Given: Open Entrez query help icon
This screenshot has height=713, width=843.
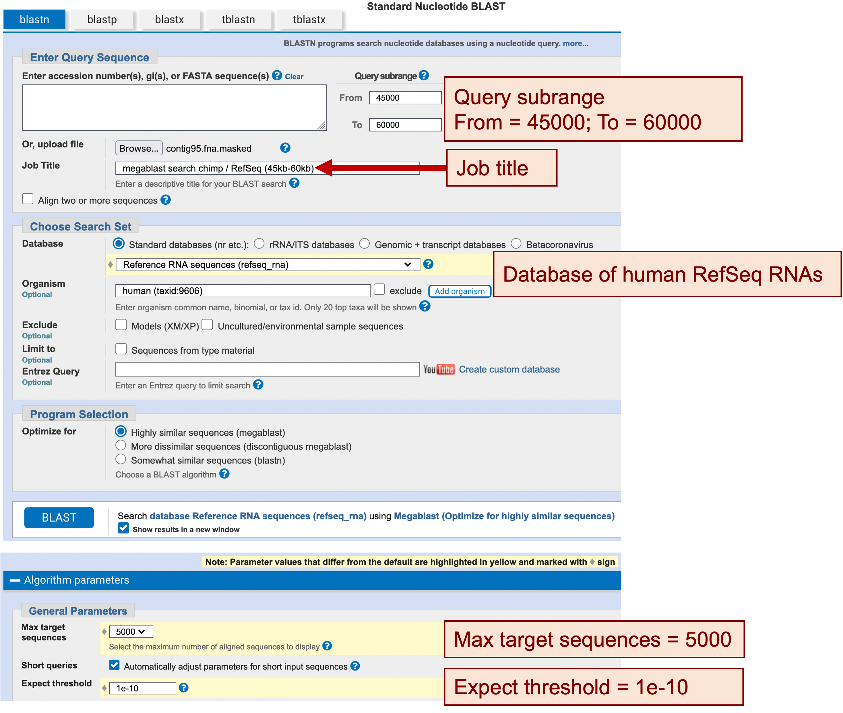Looking at the screenshot, I should (258, 384).
